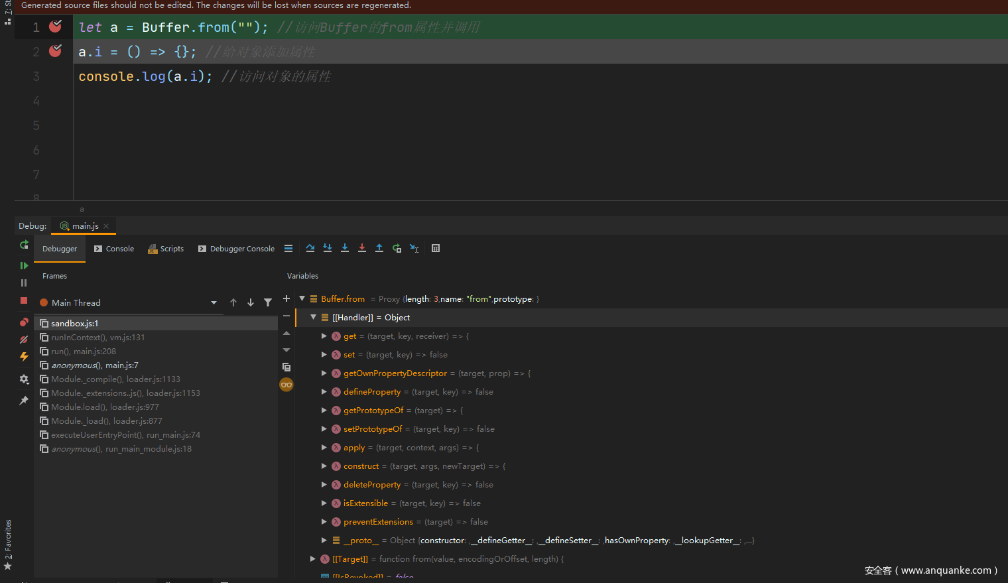The image size is (1008, 583).
Task: Switch to the Console tab
Action: [114, 249]
